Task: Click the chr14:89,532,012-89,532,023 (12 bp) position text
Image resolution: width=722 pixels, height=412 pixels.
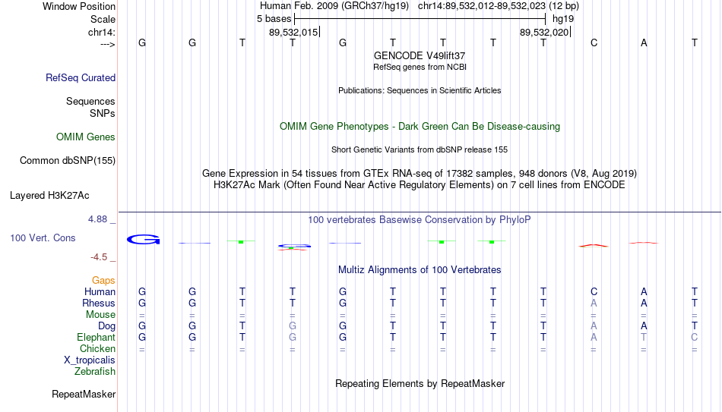Action: (x=499, y=6)
